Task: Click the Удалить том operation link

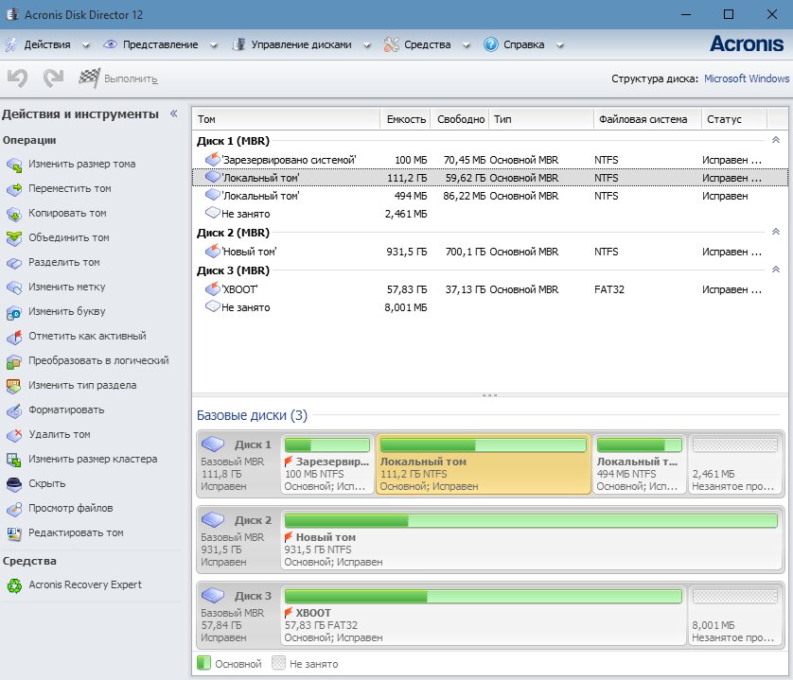Action: [x=60, y=434]
